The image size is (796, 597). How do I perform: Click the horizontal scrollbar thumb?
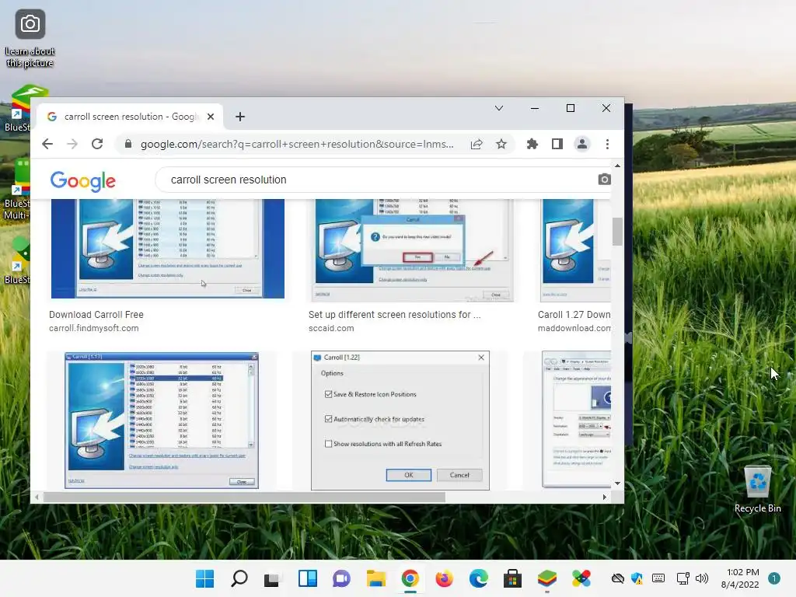click(244, 497)
